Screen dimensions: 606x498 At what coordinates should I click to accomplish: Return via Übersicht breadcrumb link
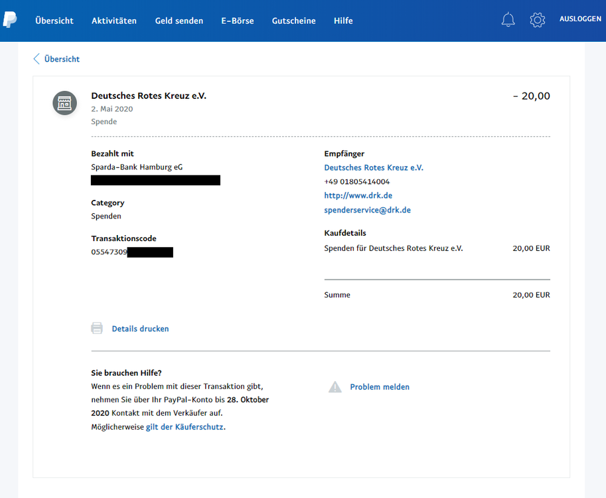point(62,59)
